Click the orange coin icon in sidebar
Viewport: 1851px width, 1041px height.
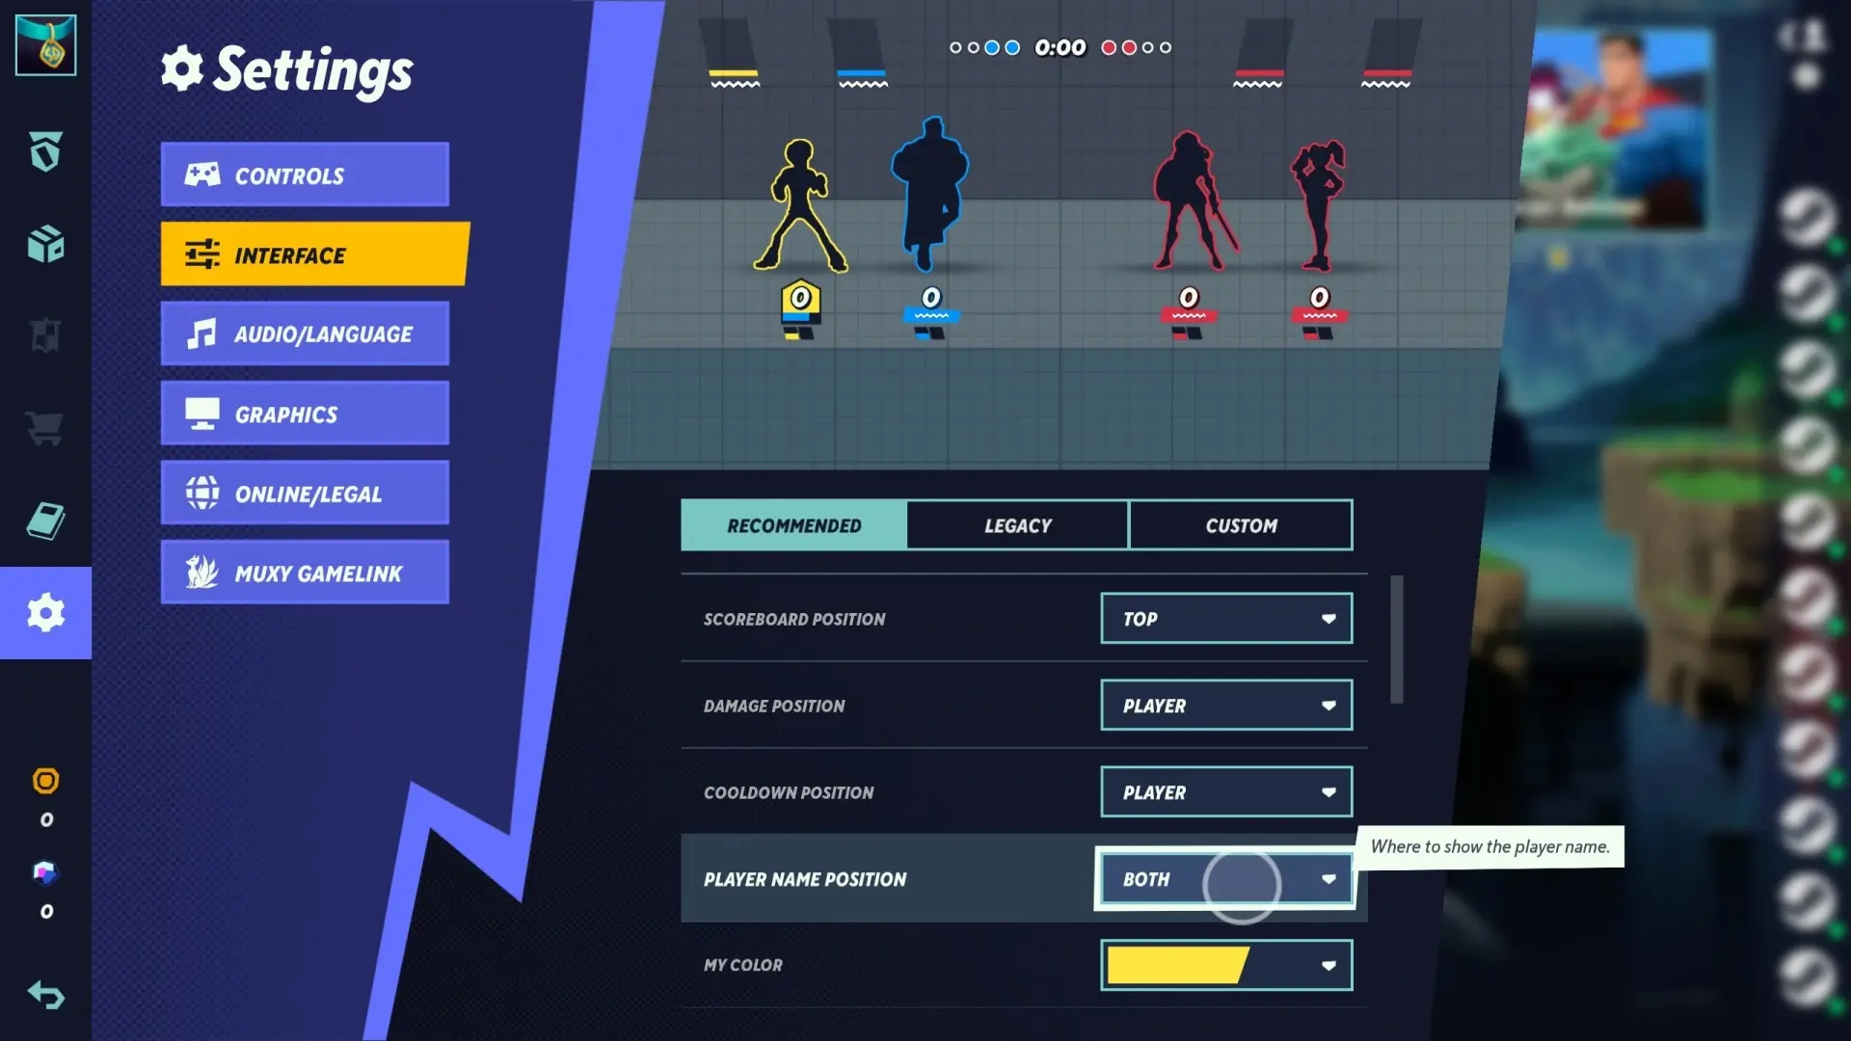point(44,781)
